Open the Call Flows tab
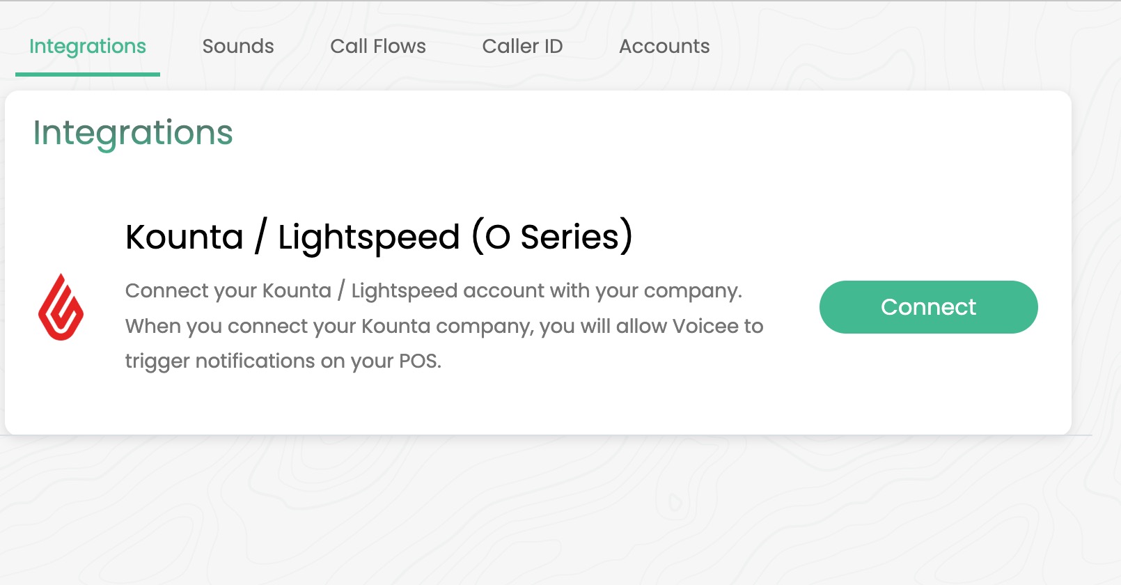1121x585 pixels. 378,47
